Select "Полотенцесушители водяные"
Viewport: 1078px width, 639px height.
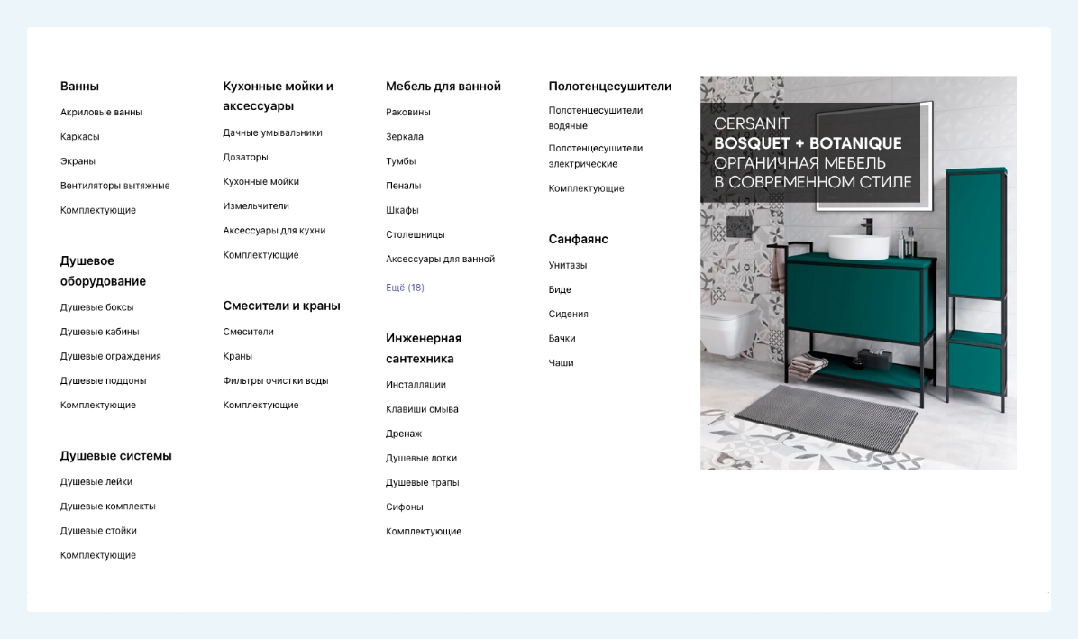pos(596,118)
